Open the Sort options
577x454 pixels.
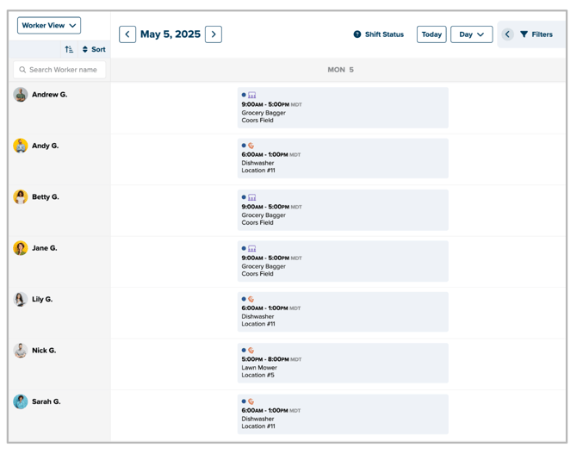click(94, 49)
